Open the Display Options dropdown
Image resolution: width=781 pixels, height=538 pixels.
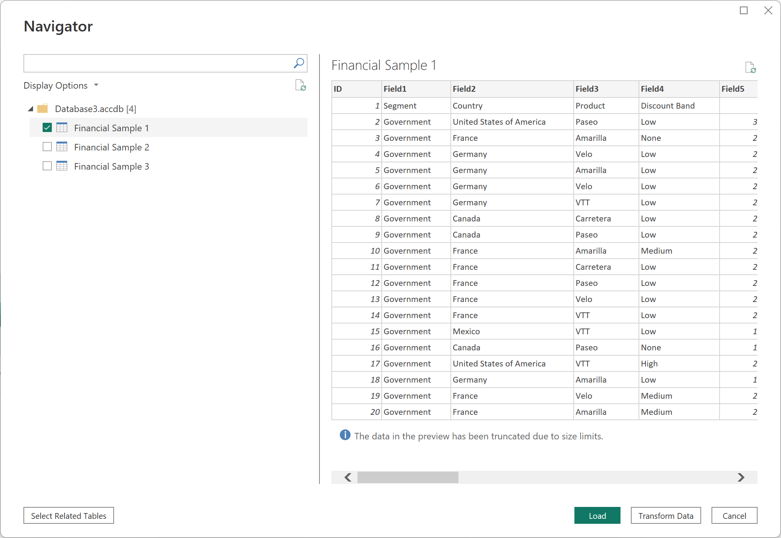click(61, 86)
